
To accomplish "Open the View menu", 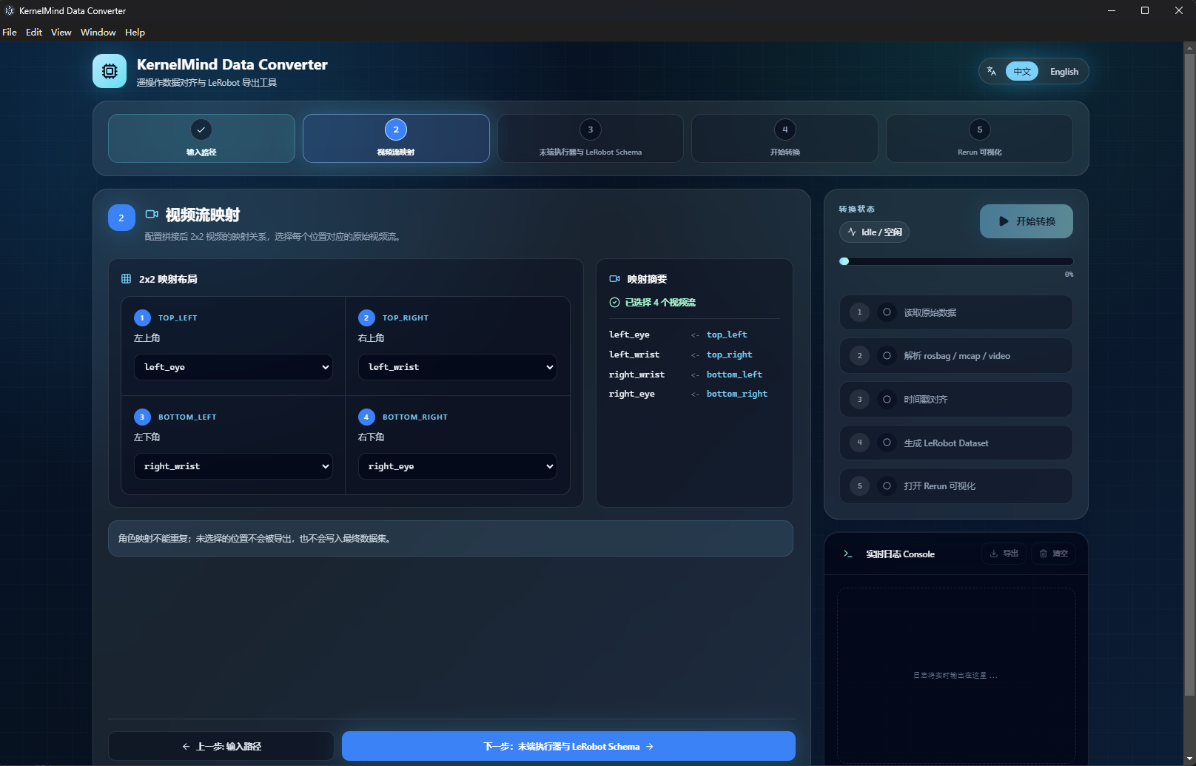I will coord(61,33).
